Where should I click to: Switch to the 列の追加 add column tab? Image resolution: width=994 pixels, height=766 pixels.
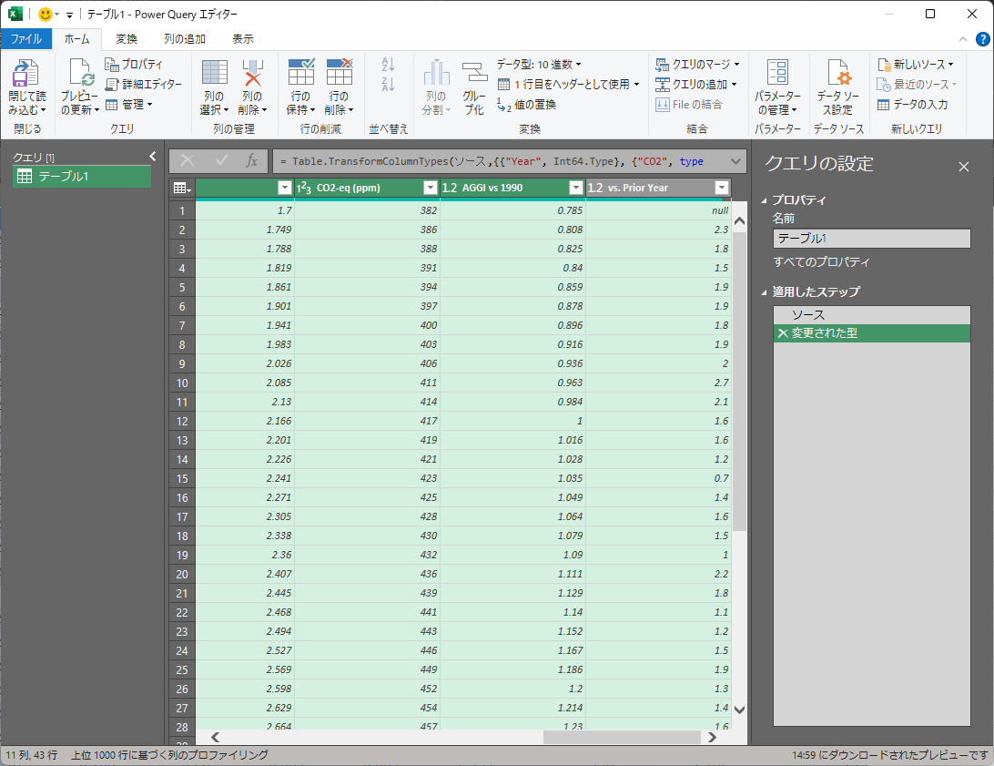tap(185, 38)
